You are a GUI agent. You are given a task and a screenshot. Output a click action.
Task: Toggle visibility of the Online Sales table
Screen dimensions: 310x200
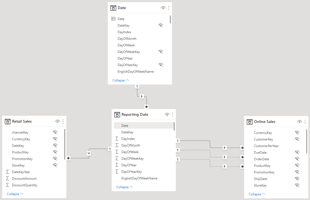click(x=300, y=122)
